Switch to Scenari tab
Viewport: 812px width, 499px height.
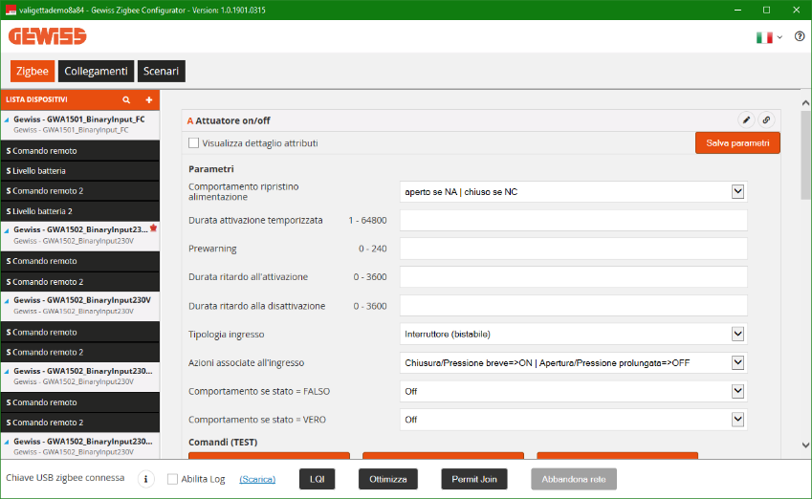[x=161, y=71]
